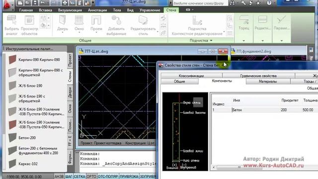Viewport: 318px width, 179px height.
Task: Select Бетон-200 wall tool in palette
Action: [x=22, y=138]
